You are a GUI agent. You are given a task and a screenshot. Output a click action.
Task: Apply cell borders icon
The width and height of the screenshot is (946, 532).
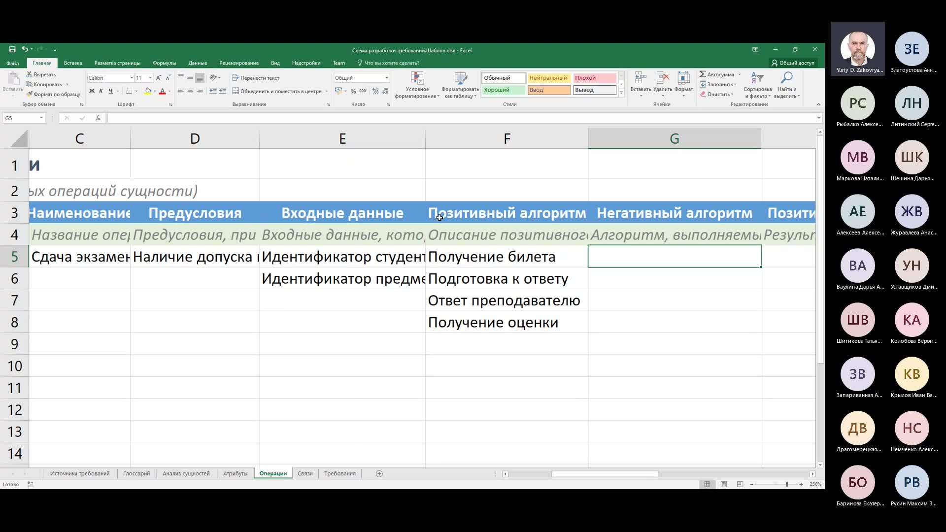pos(129,91)
